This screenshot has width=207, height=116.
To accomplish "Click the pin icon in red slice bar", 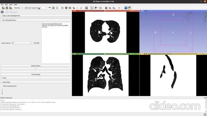I will [73, 11].
